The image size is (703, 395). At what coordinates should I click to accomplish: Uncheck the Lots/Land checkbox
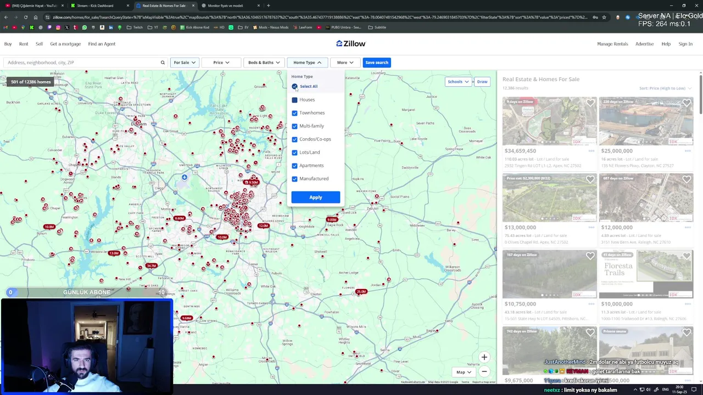coord(295,153)
